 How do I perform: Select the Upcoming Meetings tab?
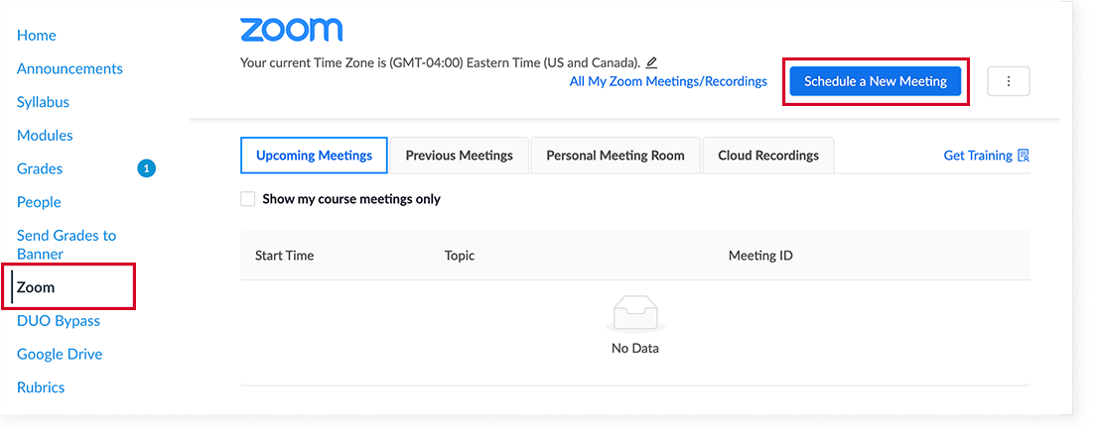click(314, 156)
